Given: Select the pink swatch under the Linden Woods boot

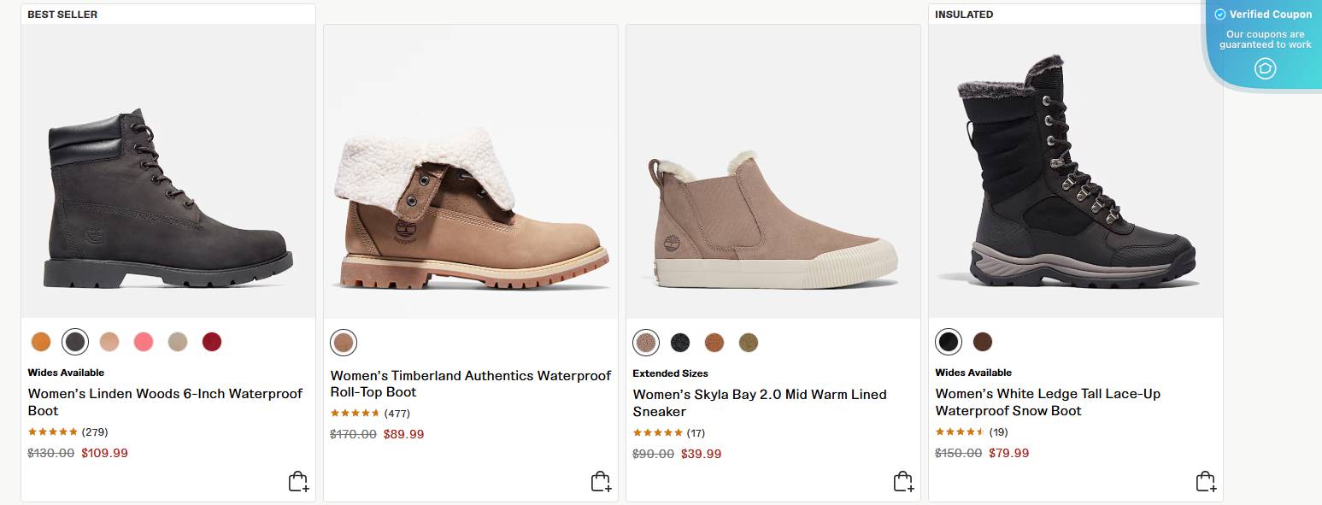Looking at the screenshot, I should pyautogui.click(x=143, y=341).
